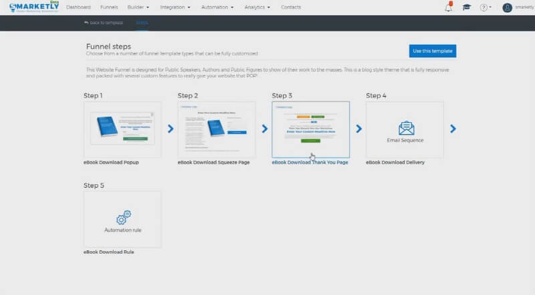Go to Dashboard
Image resolution: width=535 pixels, height=295 pixels.
tap(78, 7)
